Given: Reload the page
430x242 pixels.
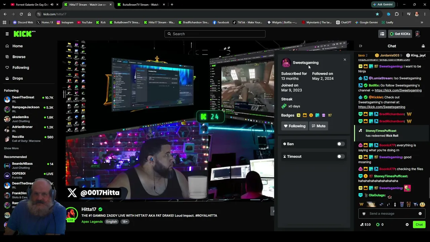Looking at the screenshot, I should [x=21, y=14].
